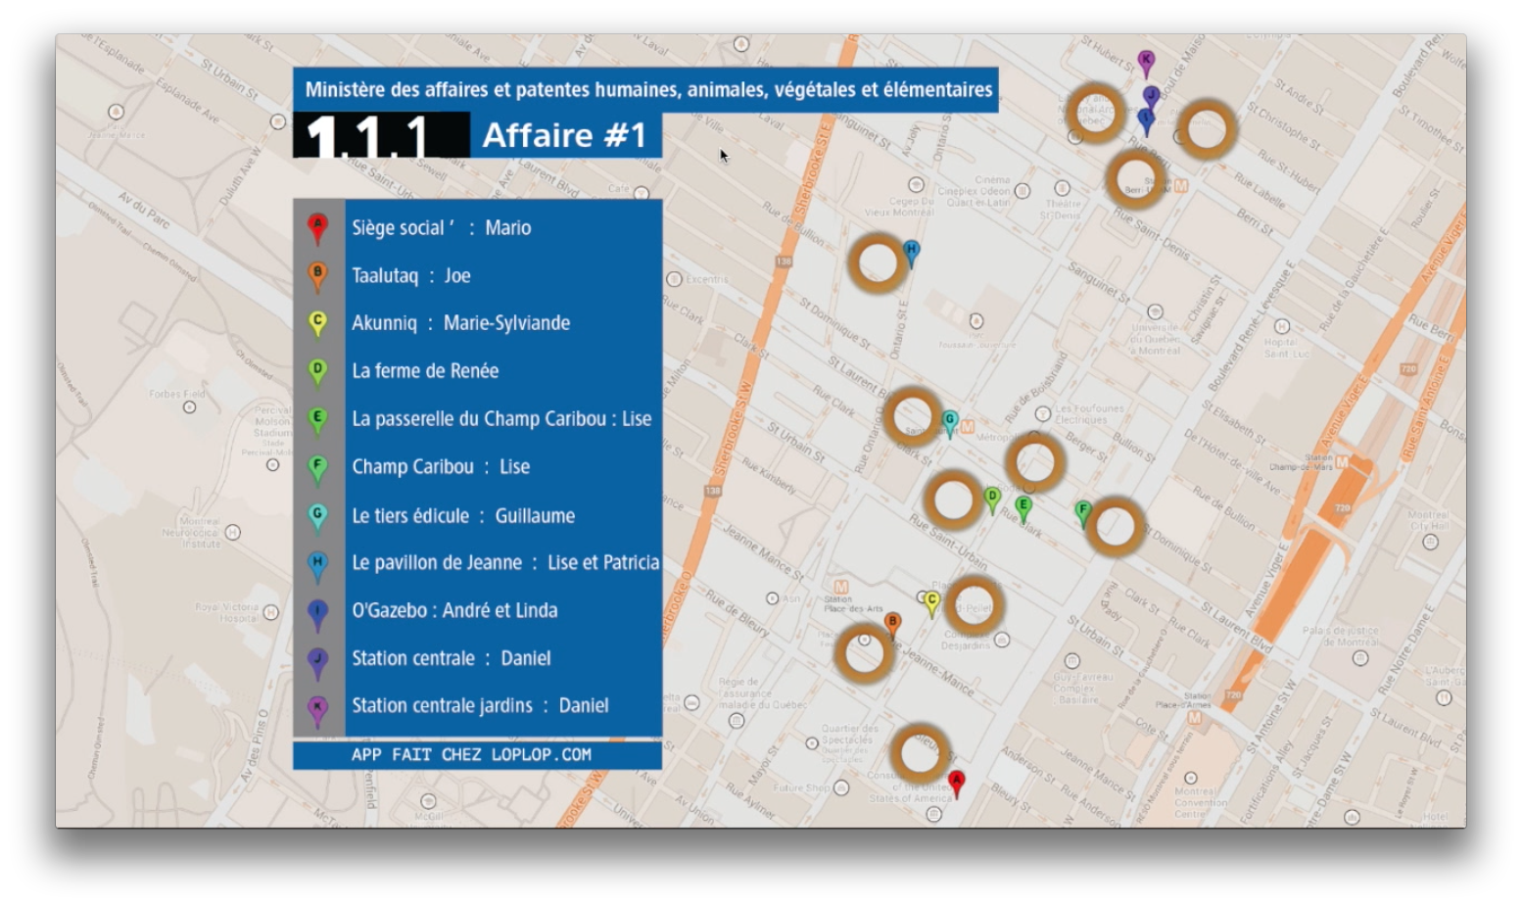Open the "APP FAIT CHEZ LOPLOP.COM" link

coord(471,754)
